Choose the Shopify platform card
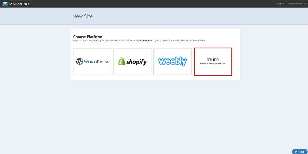Image resolution: width=308 pixels, height=154 pixels. 132,62
